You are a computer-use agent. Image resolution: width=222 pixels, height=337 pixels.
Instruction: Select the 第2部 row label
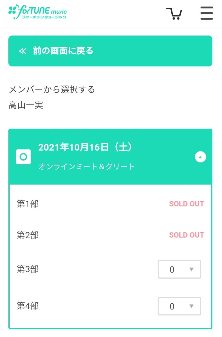tap(28, 235)
